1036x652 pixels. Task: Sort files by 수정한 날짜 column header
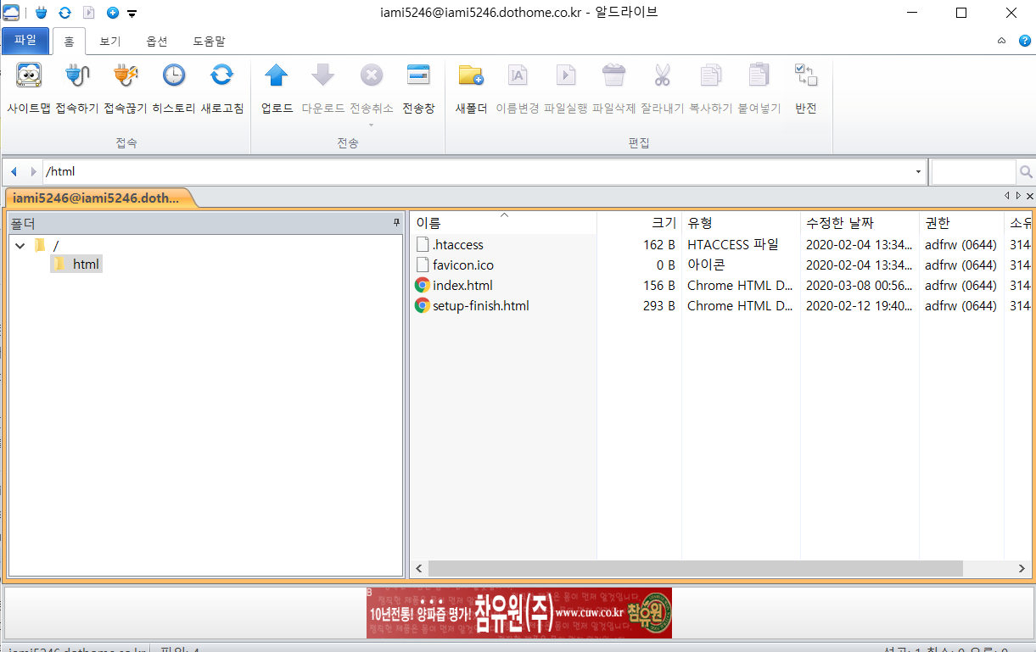point(858,223)
